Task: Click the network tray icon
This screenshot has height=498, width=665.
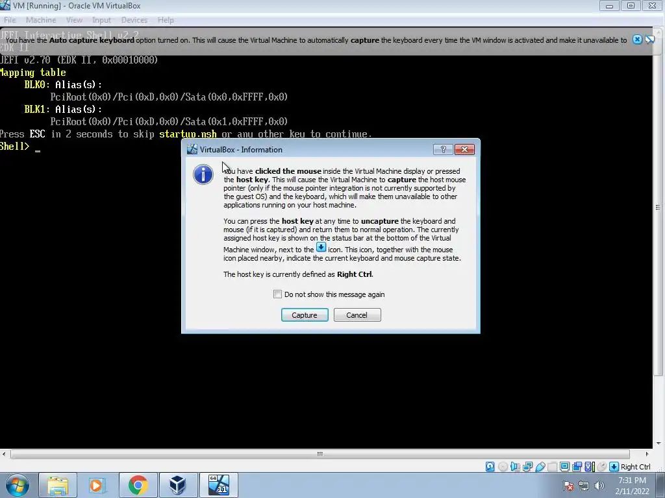Action: click(x=584, y=486)
